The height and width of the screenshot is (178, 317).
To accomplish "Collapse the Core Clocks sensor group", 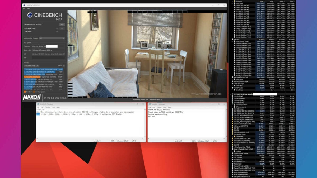I will pos(232,4).
